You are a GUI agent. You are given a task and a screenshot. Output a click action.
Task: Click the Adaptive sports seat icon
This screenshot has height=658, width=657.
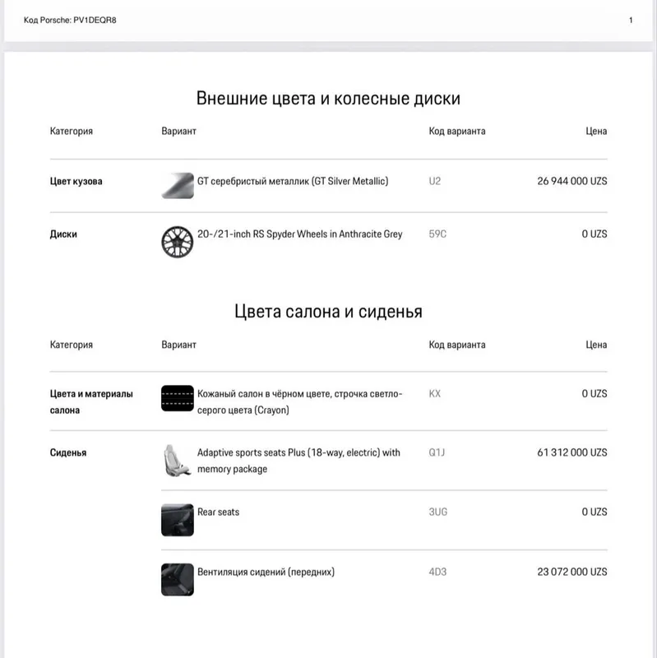[x=178, y=461]
